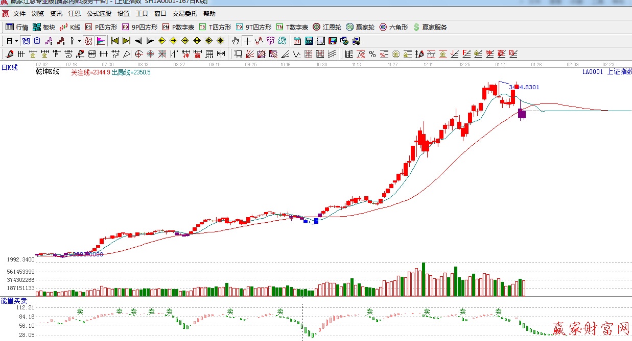Image resolution: width=632 pixels, height=341 pixels.
Task: Click the 赢家服务 service button
Action: [x=430, y=27]
